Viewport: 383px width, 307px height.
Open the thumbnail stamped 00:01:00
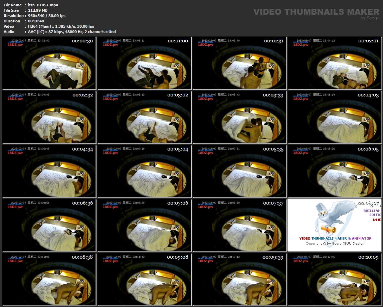point(144,63)
